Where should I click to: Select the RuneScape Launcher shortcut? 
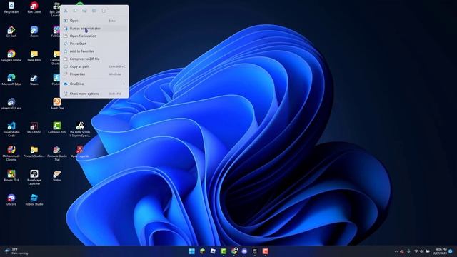click(34, 178)
